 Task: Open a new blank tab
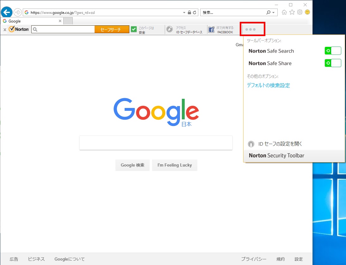[x=68, y=21]
